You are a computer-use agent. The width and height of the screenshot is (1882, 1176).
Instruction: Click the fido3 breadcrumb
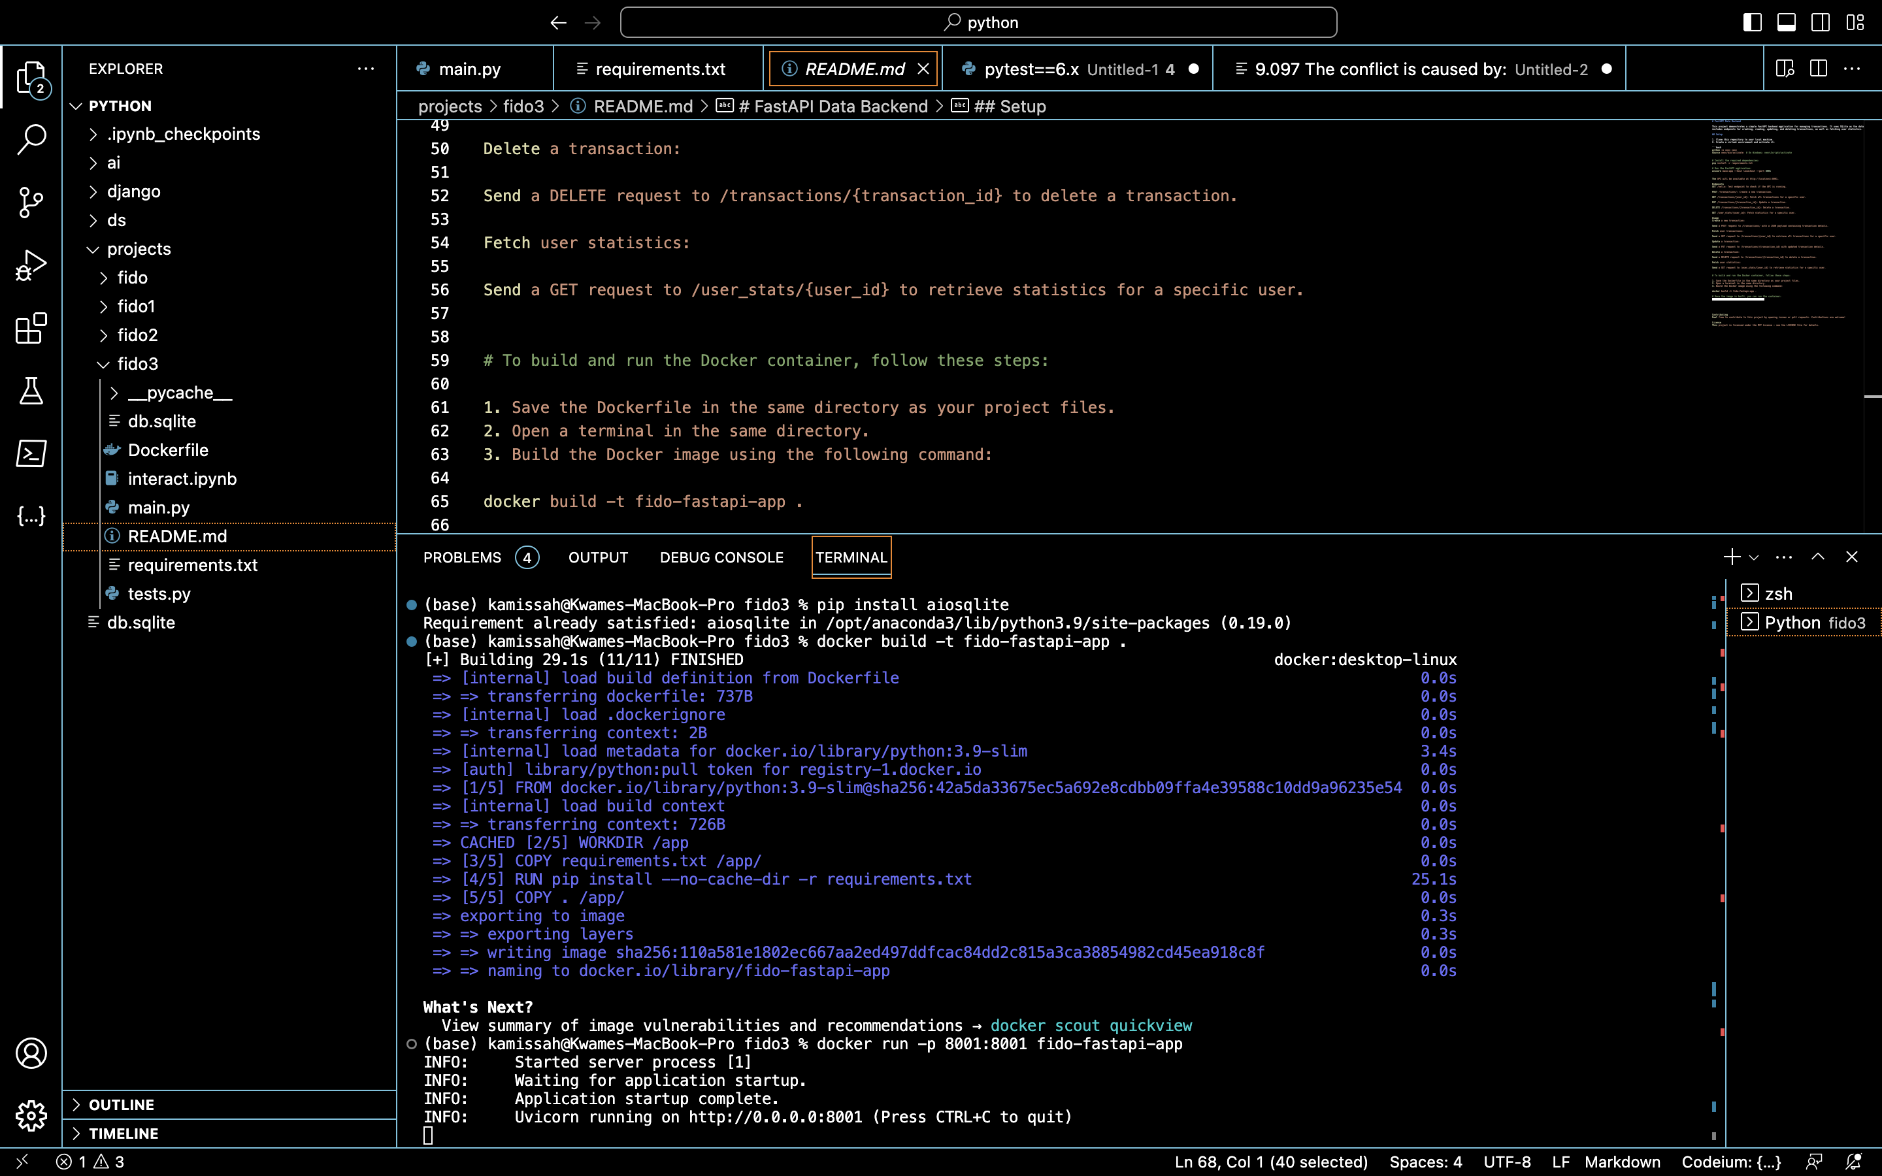523,106
